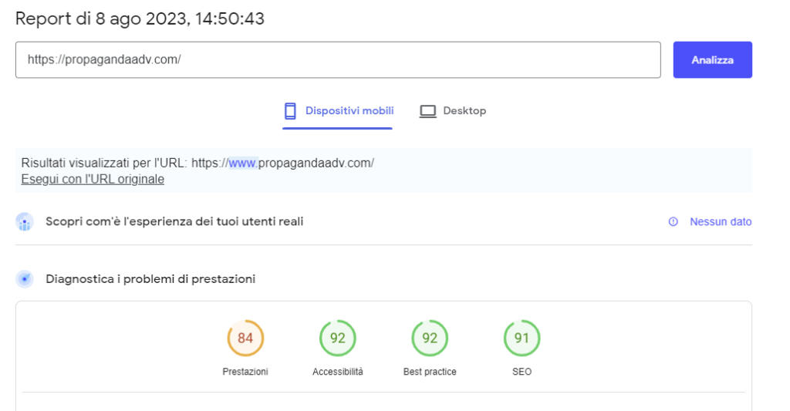Image resolution: width=790 pixels, height=411 pixels.
Task: Open the Esegui con l'URL originale link
Action: coord(93,180)
